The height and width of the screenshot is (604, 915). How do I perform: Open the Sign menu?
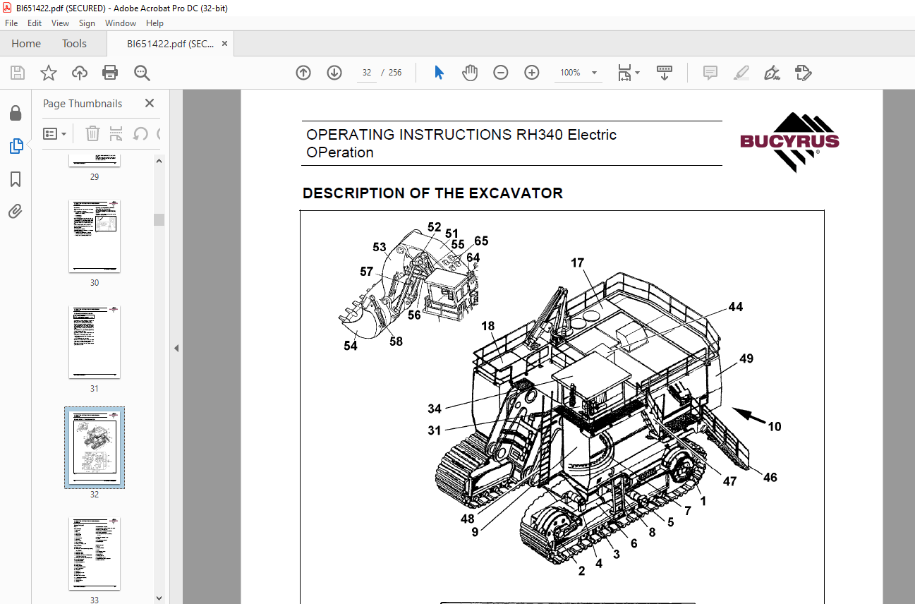coord(87,23)
